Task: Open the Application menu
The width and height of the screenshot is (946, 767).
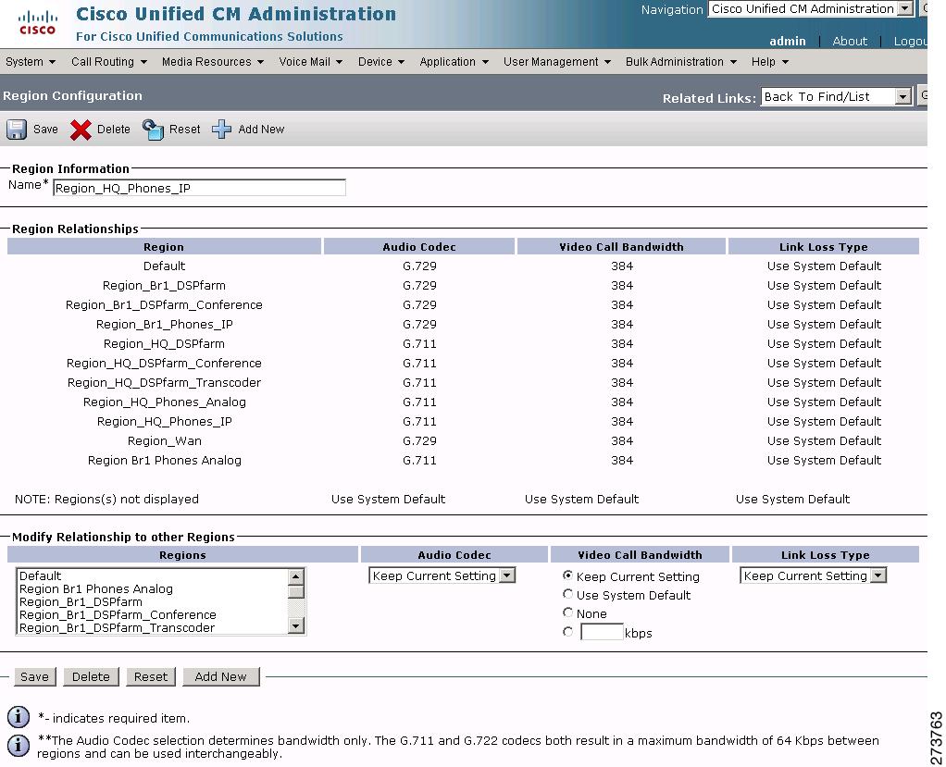Action: click(454, 61)
